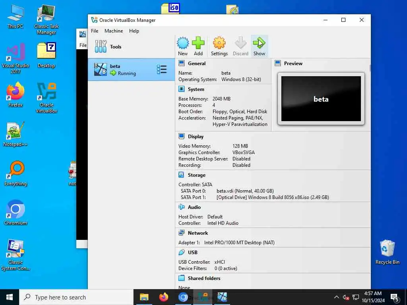The image size is (407, 305).
Task: Click the Storage section disk icon
Action: coord(181,175)
